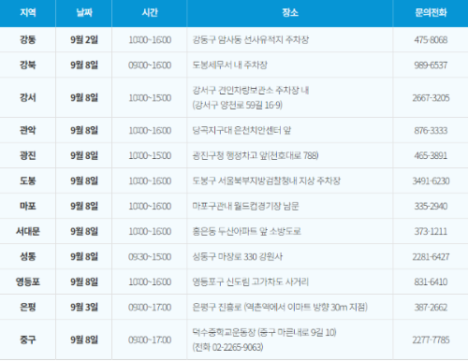Viewport: 468px width, 361px height.
Task: Select the 영등포 region cell
Action: 28,282
